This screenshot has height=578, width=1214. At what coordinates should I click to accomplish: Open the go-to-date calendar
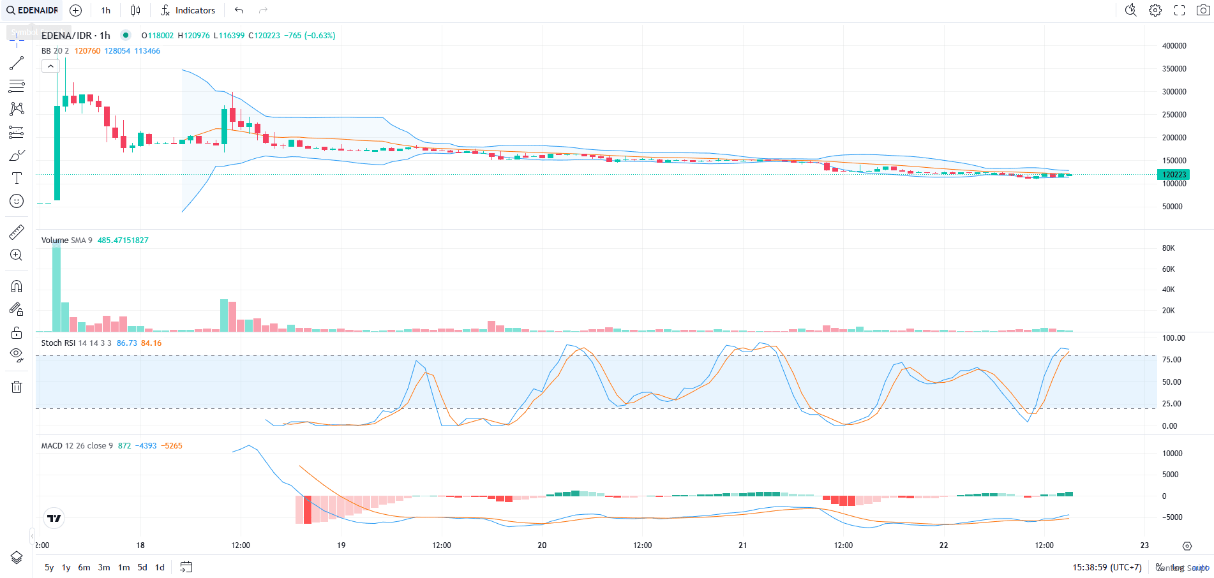click(x=186, y=567)
